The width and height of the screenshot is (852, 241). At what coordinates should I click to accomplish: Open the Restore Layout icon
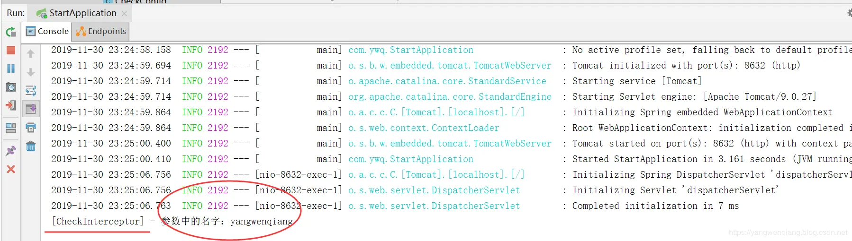click(x=11, y=128)
